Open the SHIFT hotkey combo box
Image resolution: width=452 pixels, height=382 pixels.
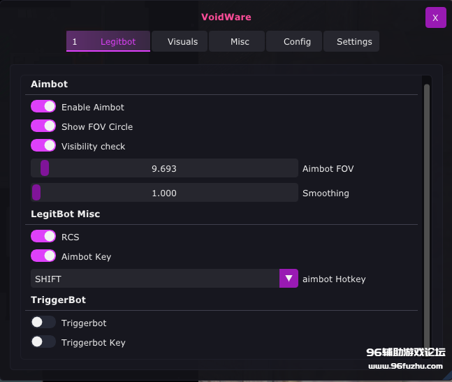coord(155,279)
